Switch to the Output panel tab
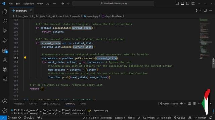The height and width of the screenshot is (120, 215). click(34, 104)
